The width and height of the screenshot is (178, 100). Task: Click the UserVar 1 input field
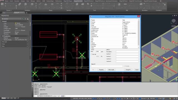(127, 54)
